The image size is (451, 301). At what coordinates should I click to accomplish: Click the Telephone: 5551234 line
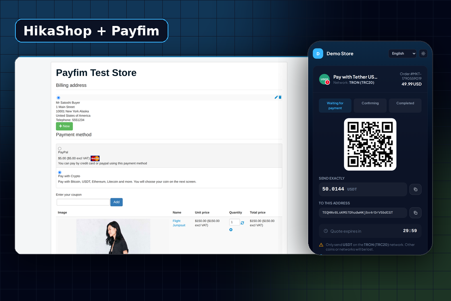click(x=70, y=120)
